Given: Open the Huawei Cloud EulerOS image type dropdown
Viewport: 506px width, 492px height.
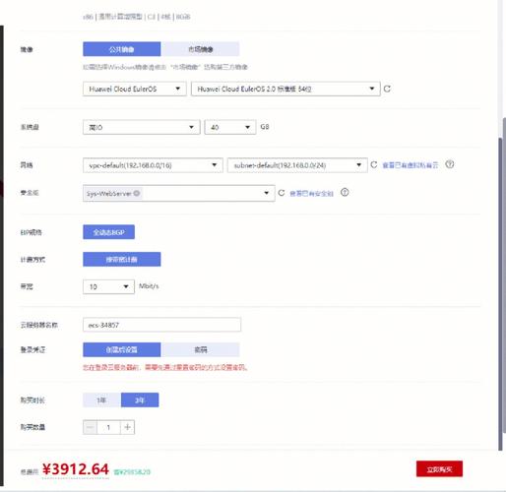Looking at the screenshot, I should (135, 89).
